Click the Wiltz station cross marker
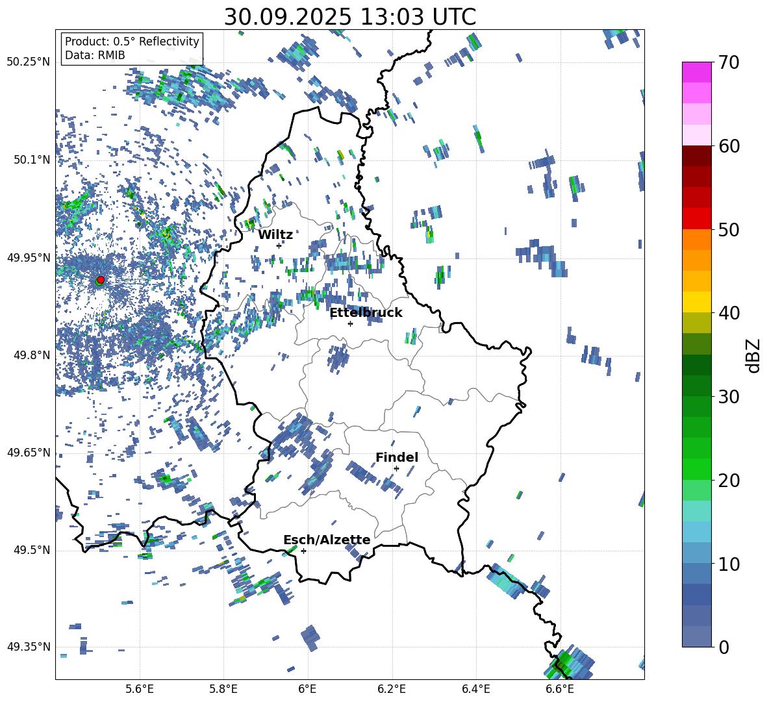Image resolution: width=769 pixels, height=702 pixels. [x=279, y=245]
